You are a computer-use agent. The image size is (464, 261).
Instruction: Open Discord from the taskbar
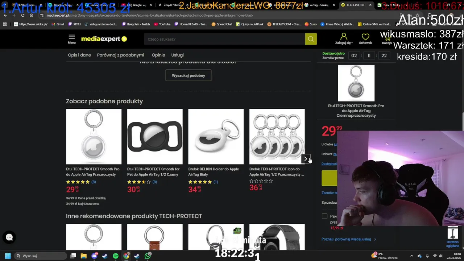(x=94, y=256)
